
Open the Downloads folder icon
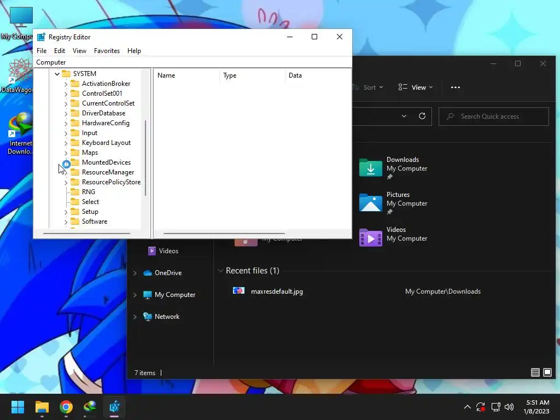tap(370, 167)
